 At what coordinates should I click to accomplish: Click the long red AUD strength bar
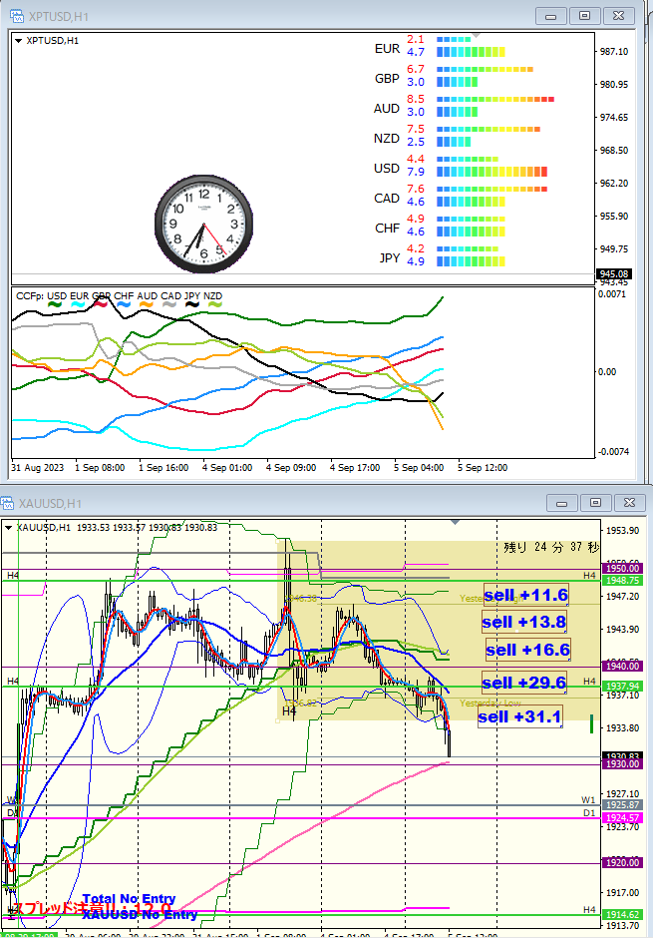[x=495, y=100]
